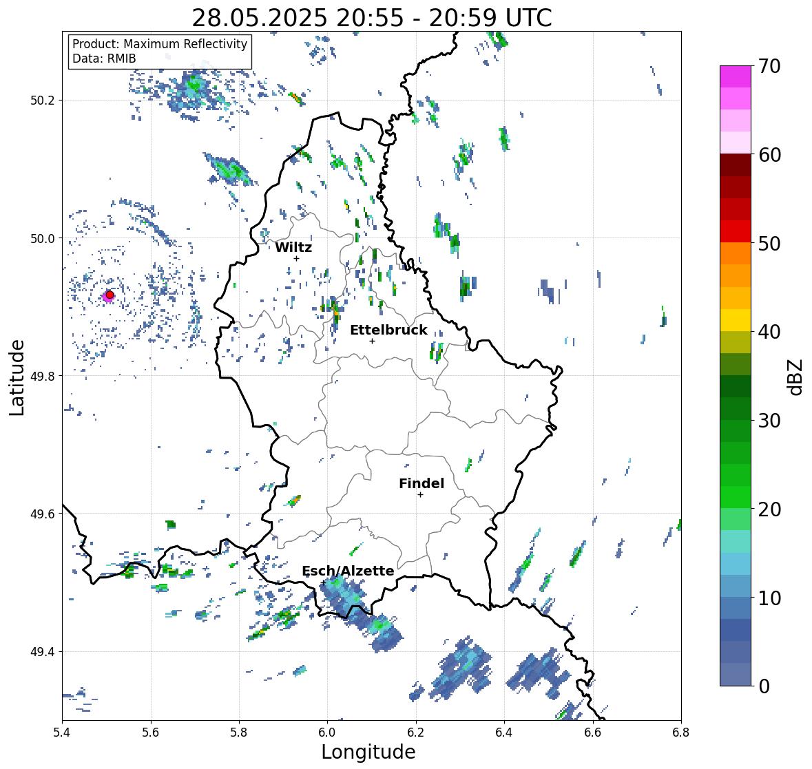Click the longitude tick label 5.4
Image resolution: width=812 pixels, height=769 pixels.
[x=62, y=733]
